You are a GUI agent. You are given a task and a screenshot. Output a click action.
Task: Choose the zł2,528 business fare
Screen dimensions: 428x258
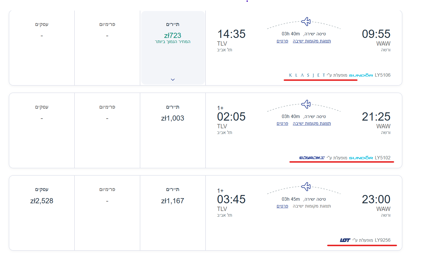(42, 201)
